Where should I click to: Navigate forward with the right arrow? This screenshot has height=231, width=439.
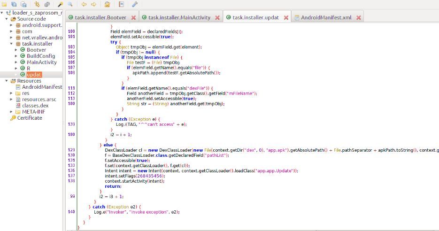point(93,4)
